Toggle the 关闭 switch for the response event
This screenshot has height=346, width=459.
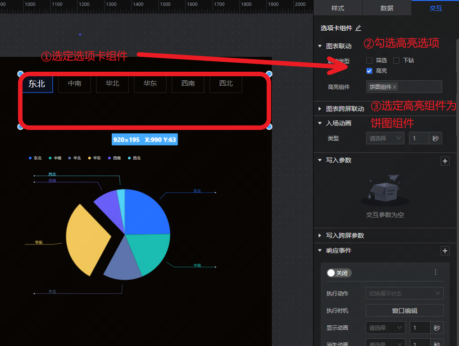pos(339,273)
